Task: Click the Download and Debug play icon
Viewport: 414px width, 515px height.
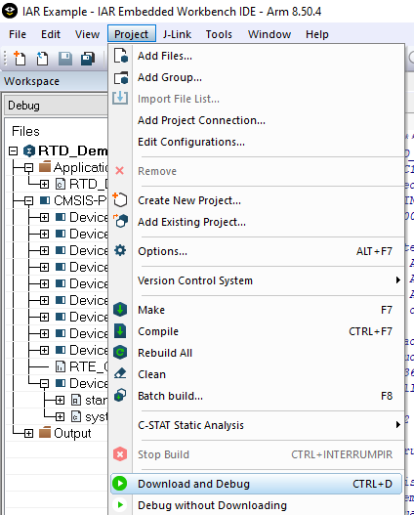Action: 120,484
